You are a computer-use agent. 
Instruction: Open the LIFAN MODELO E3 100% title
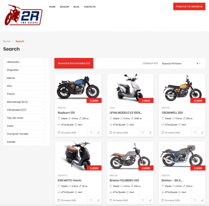click(126, 113)
